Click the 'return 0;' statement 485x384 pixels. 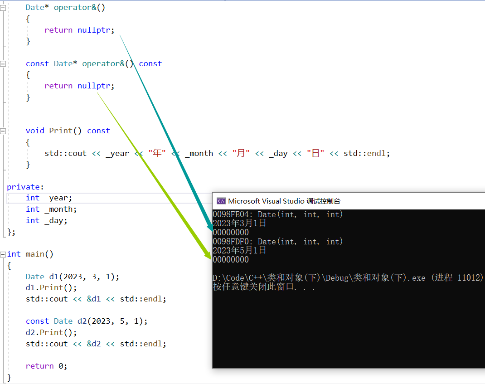pos(46,366)
